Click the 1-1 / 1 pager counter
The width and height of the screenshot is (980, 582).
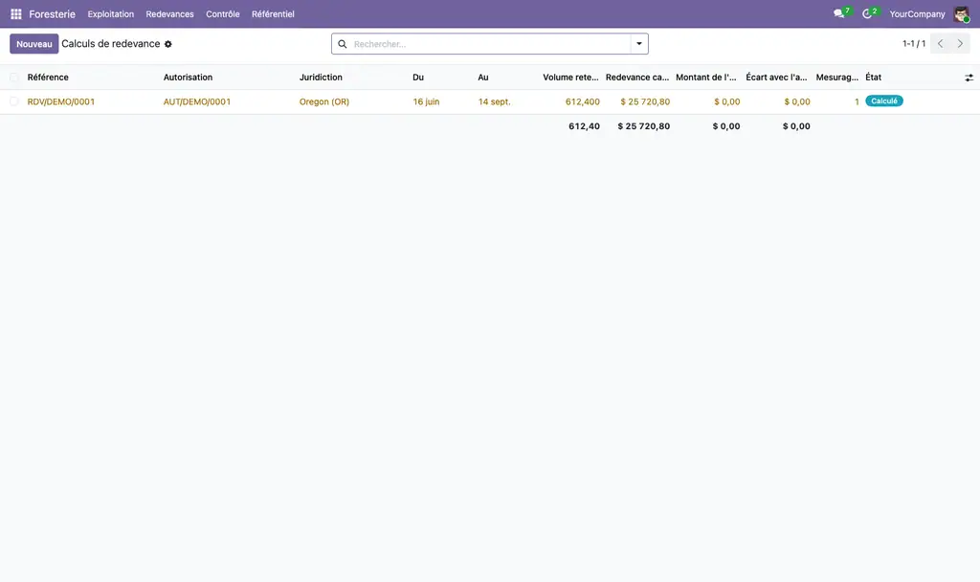pyautogui.click(x=914, y=44)
